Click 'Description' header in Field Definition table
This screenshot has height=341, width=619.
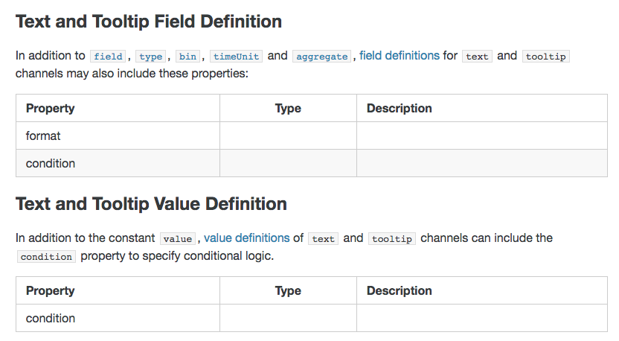(x=400, y=108)
